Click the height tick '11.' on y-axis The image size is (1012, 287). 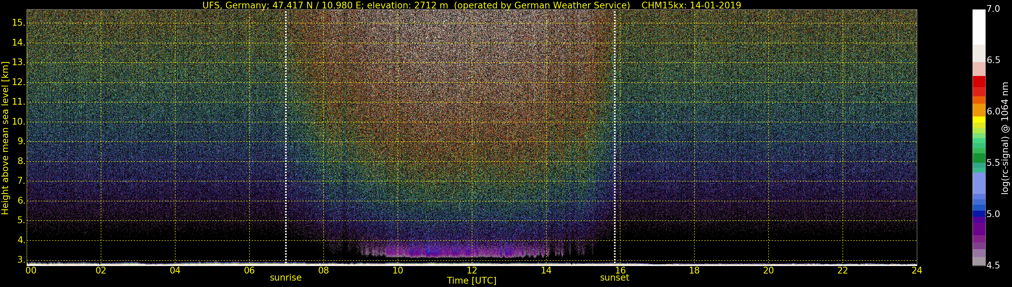click(x=19, y=102)
